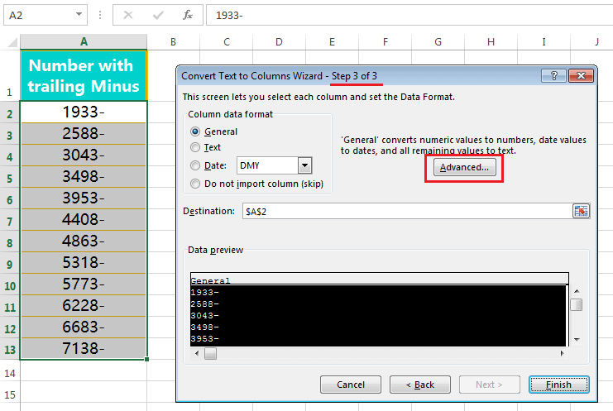
Task: Select column E header
Action: pyautogui.click(x=332, y=42)
